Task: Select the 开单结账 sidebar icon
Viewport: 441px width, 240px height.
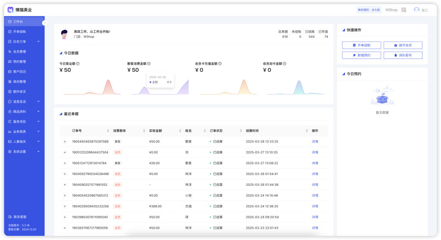Action: (10, 32)
